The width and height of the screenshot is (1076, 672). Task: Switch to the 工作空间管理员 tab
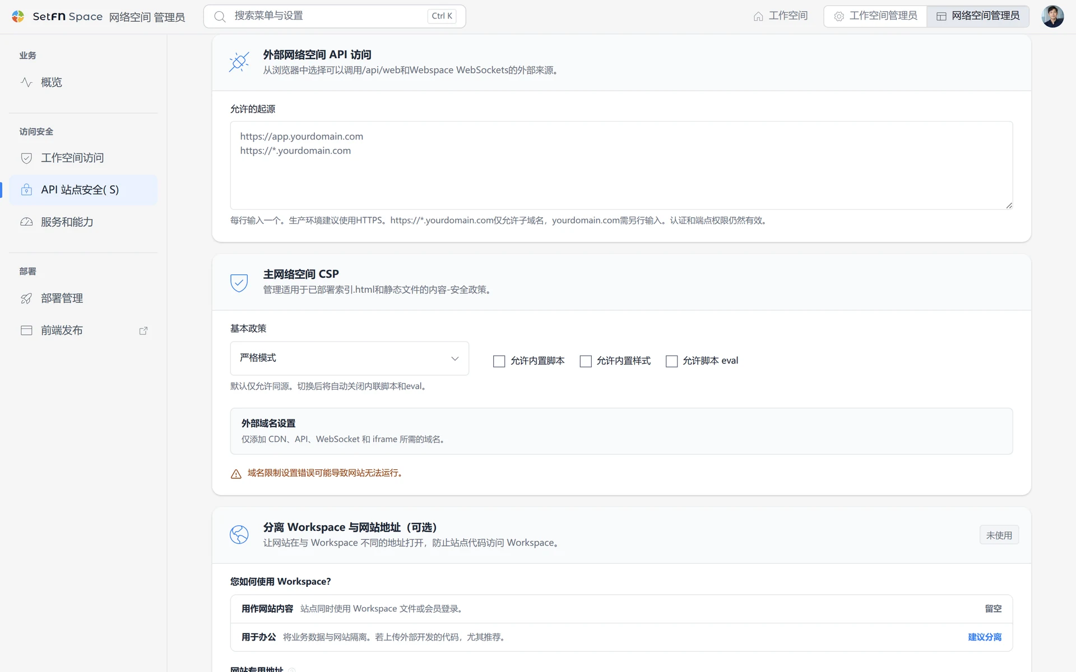[x=875, y=16]
